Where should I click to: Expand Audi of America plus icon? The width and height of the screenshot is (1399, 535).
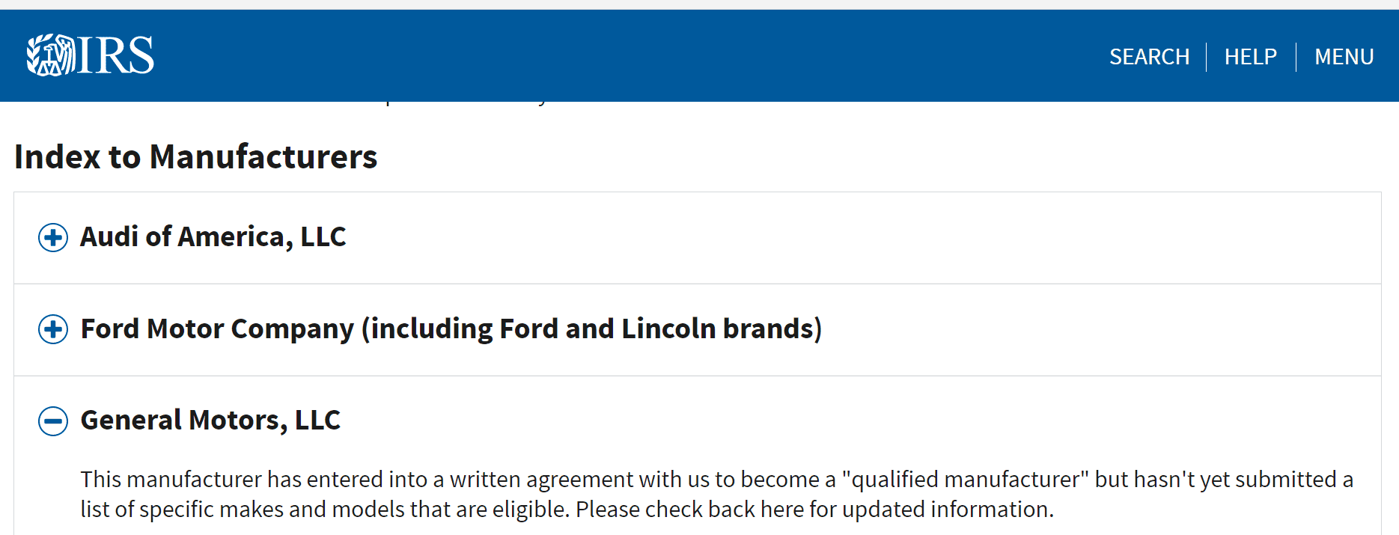[x=53, y=237]
